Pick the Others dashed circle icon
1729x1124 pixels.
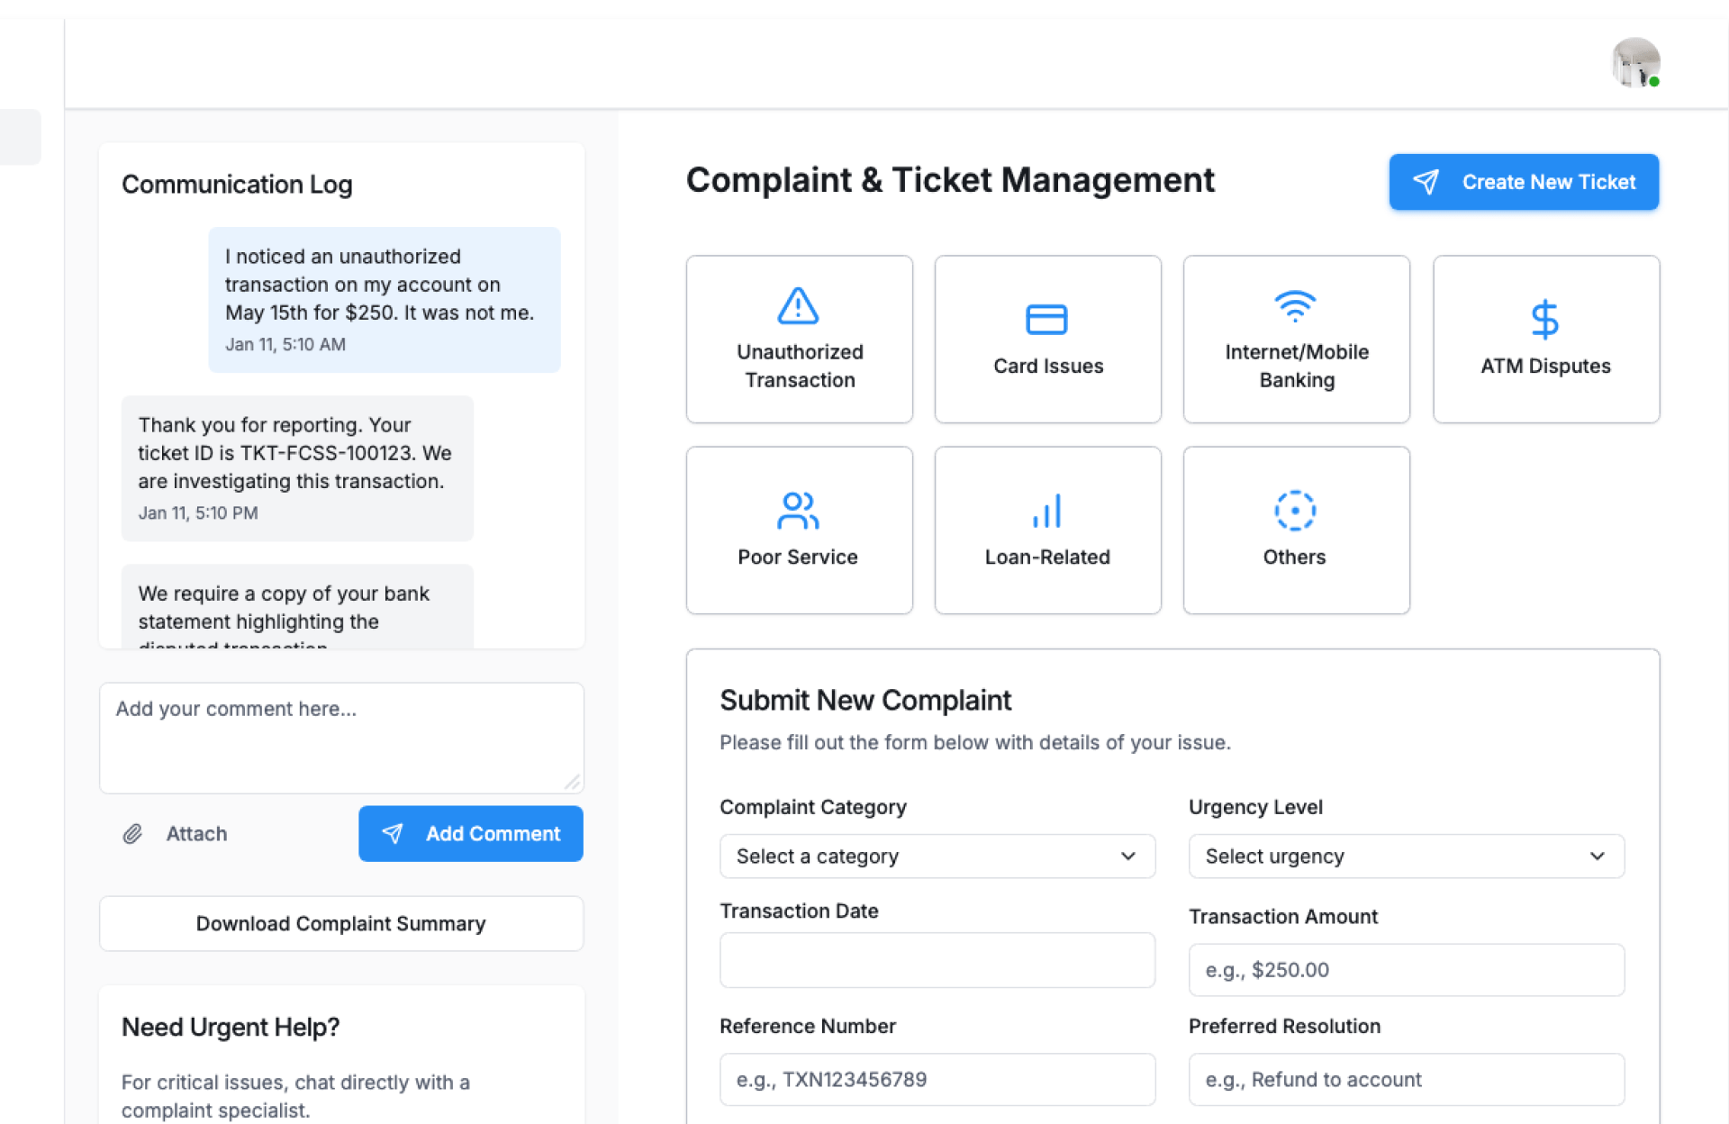coord(1295,511)
